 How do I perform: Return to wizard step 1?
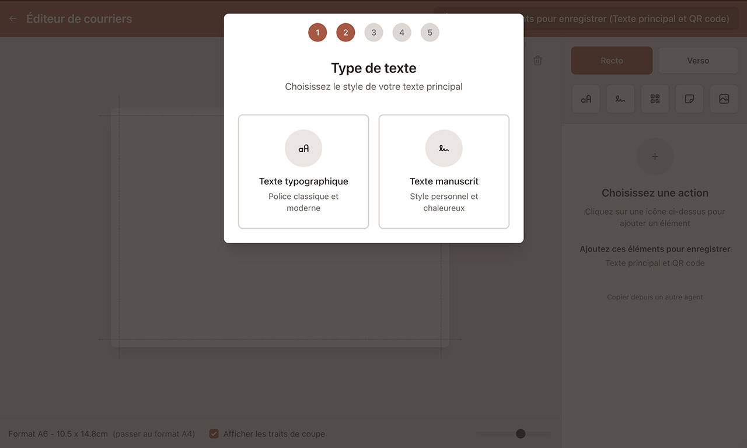tap(317, 32)
